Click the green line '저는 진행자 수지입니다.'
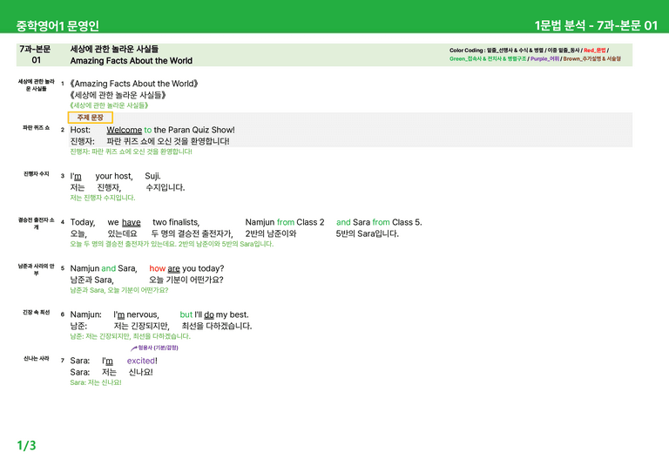 (x=103, y=198)
